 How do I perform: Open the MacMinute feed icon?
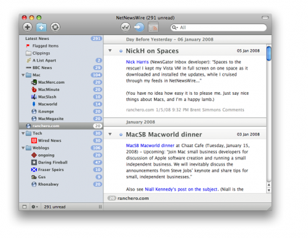coord(34,90)
